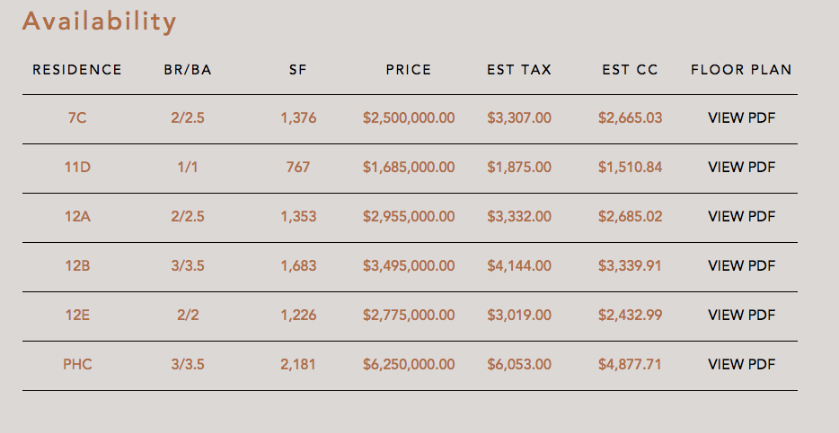The height and width of the screenshot is (433, 839).
Task: Open the 12E floor plan PDF link
Action: (741, 315)
